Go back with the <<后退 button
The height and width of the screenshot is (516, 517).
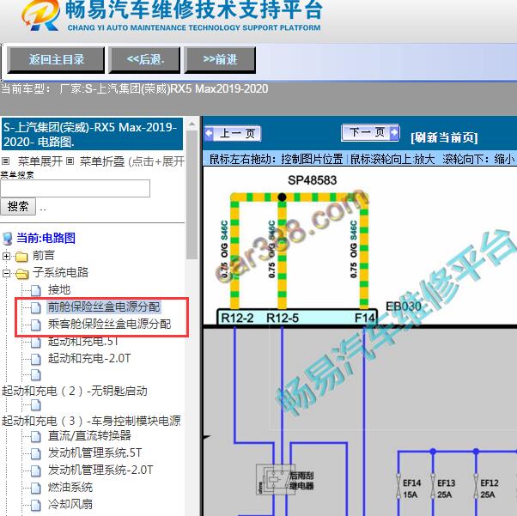point(144,60)
